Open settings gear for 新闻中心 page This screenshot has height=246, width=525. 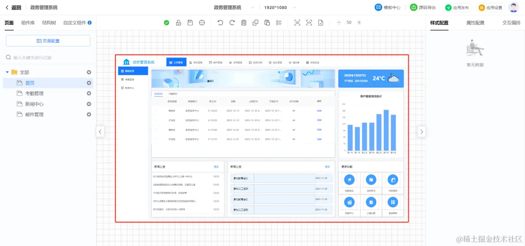tap(89, 104)
